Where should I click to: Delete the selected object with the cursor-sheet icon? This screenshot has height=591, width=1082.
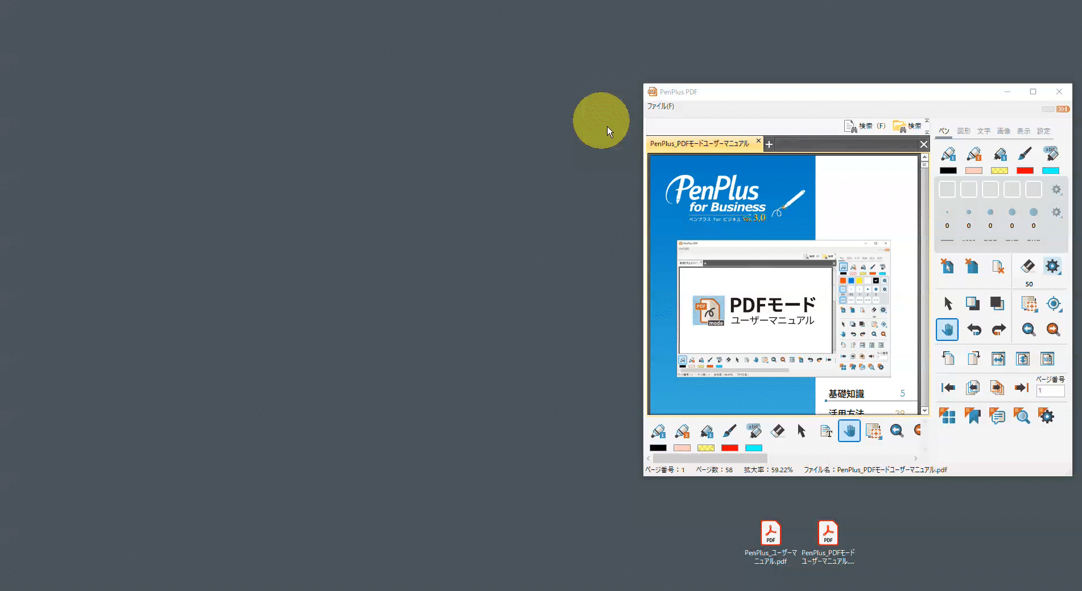point(947,266)
